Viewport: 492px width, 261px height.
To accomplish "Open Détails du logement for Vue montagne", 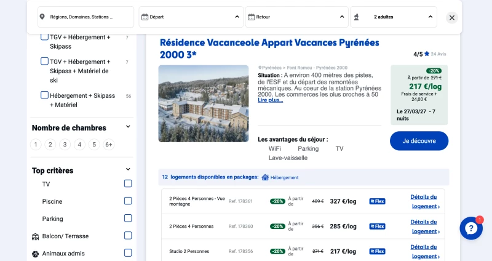I will (424, 201).
